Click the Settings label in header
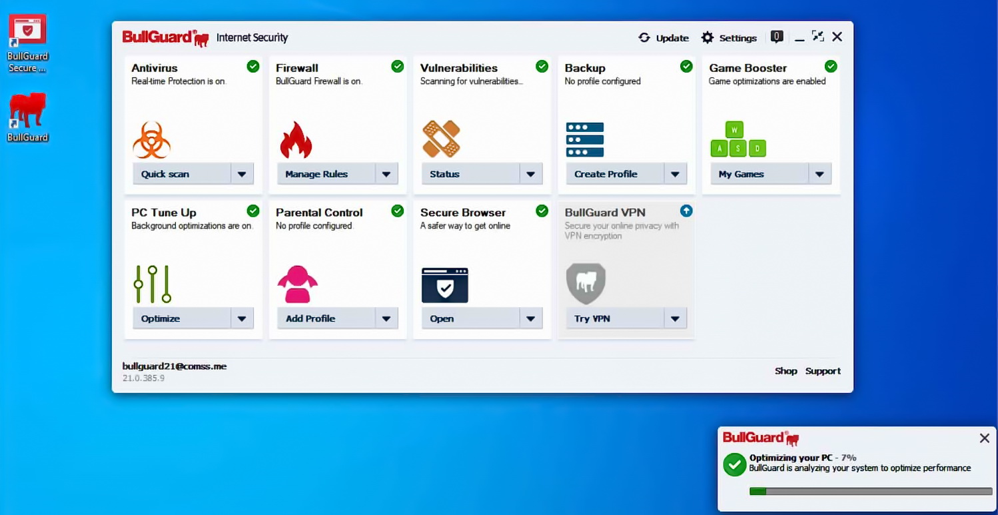Viewport: 998px width, 515px height. pyautogui.click(x=738, y=38)
